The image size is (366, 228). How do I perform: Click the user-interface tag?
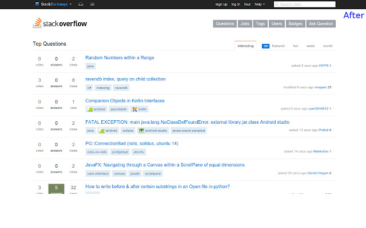[98, 173]
